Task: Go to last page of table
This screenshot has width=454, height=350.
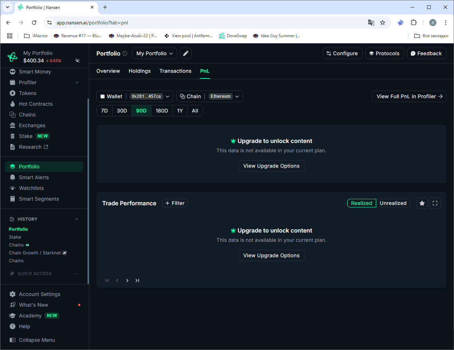Action: (137, 281)
